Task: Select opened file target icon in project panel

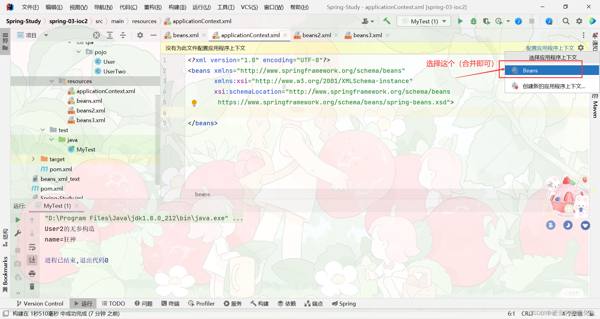Action: 96,35
